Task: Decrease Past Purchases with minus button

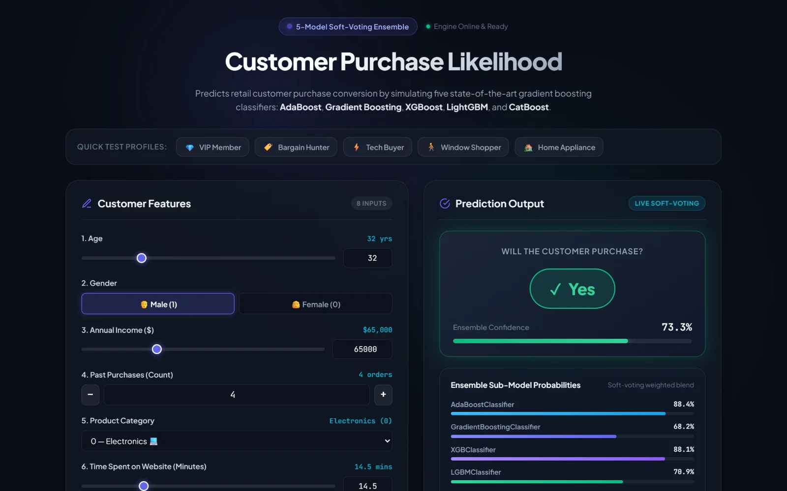Action: point(91,395)
